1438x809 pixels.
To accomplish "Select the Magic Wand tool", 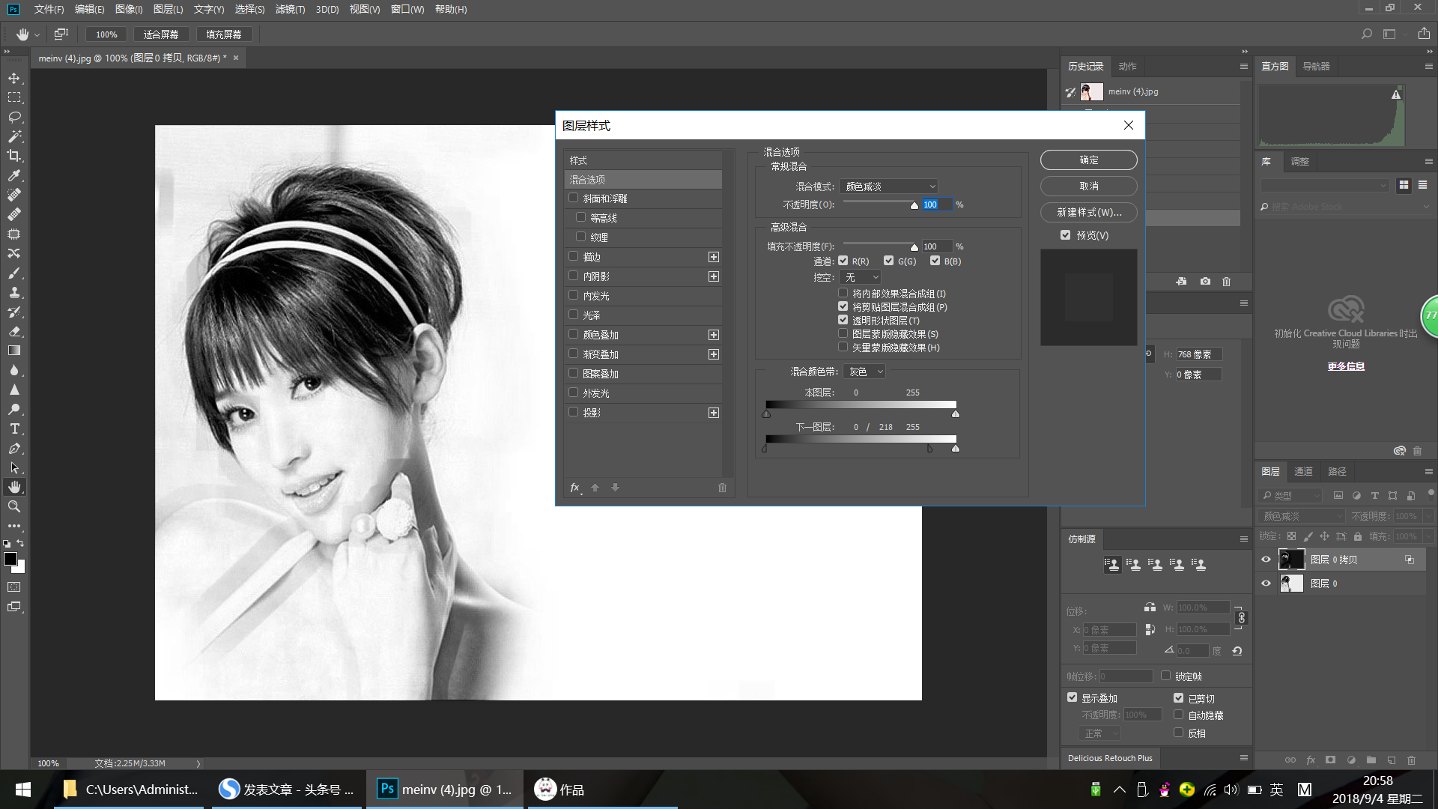I will (x=14, y=136).
